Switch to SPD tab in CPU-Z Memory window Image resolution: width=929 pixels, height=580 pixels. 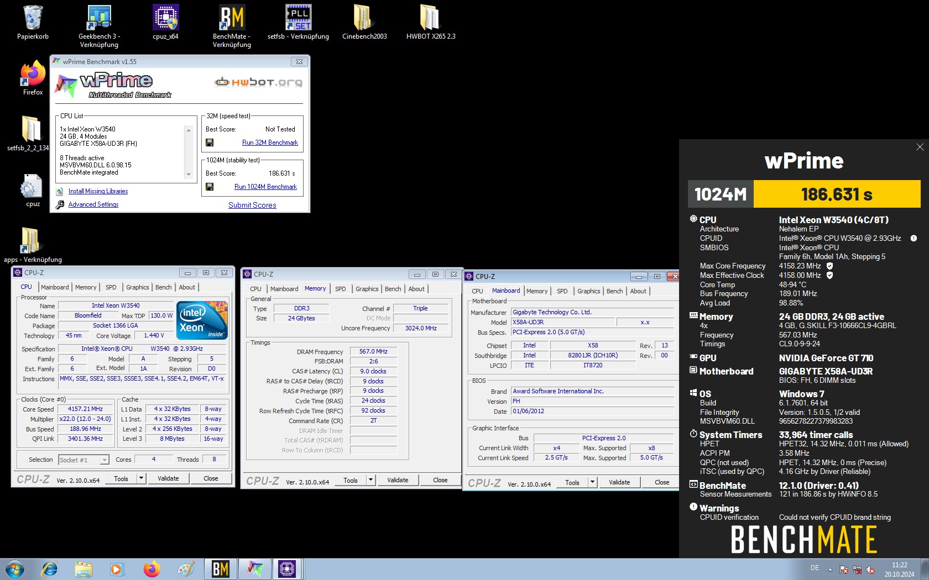point(341,289)
